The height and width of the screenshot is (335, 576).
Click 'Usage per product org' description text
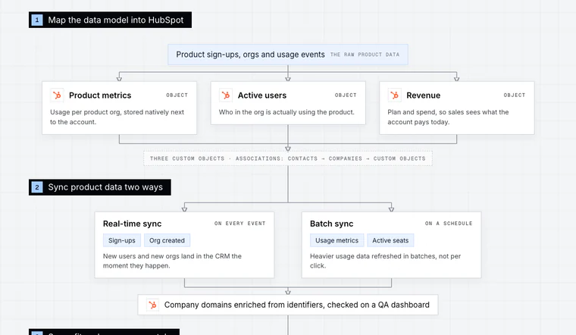click(x=117, y=117)
